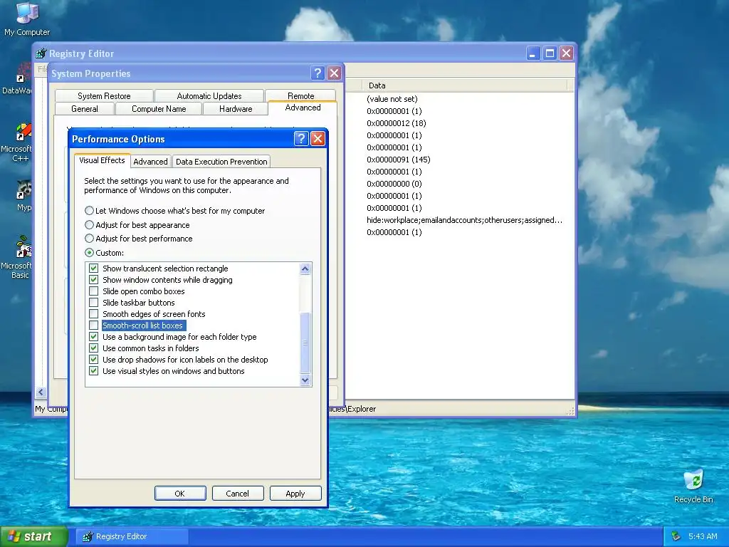Click Registry Editor taskbar button
The image size is (729, 547).
(x=132, y=536)
